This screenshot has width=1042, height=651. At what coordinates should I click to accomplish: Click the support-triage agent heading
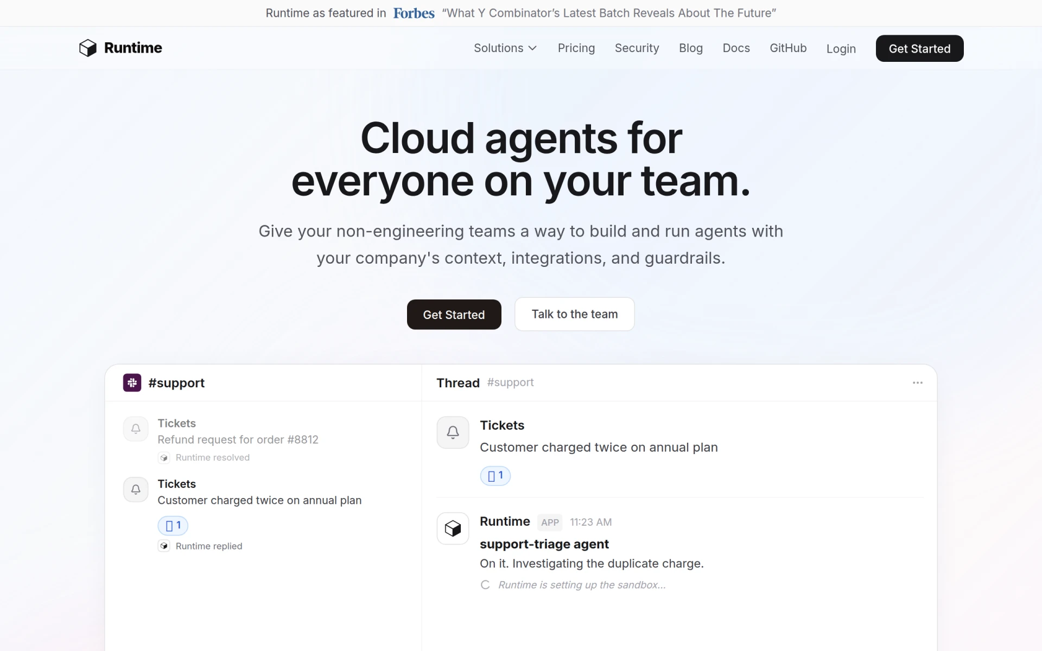pos(544,544)
